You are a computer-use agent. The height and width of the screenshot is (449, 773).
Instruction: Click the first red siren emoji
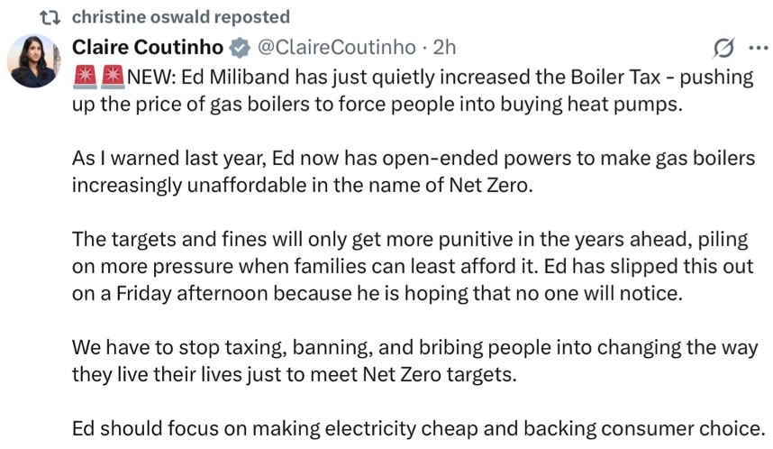84,77
